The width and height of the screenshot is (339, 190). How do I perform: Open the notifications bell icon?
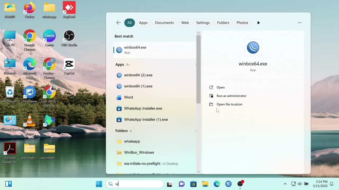(332, 184)
